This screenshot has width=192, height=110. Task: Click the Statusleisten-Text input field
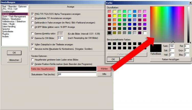coord(77,74)
